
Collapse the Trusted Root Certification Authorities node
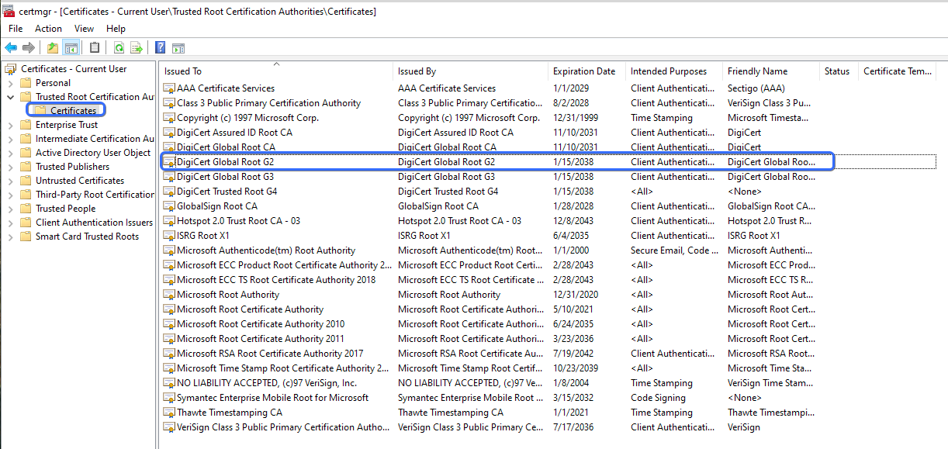click(x=10, y=97)
